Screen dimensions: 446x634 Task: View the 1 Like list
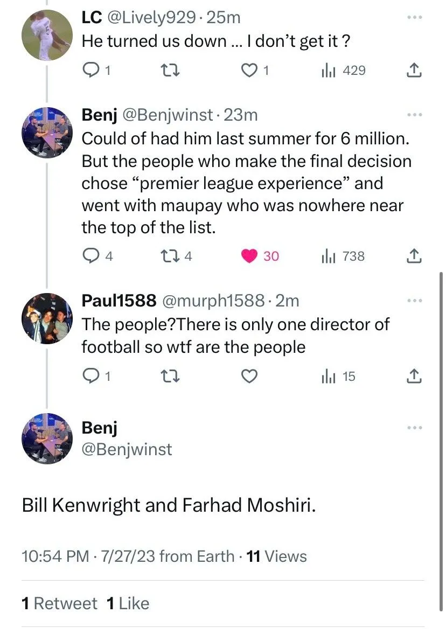coord(128,603)
